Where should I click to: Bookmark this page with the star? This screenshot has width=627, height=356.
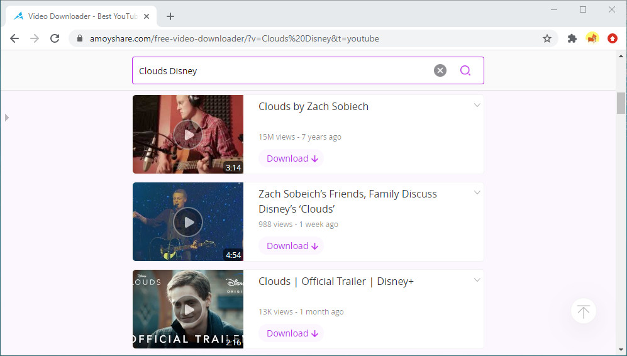(547, 38)
